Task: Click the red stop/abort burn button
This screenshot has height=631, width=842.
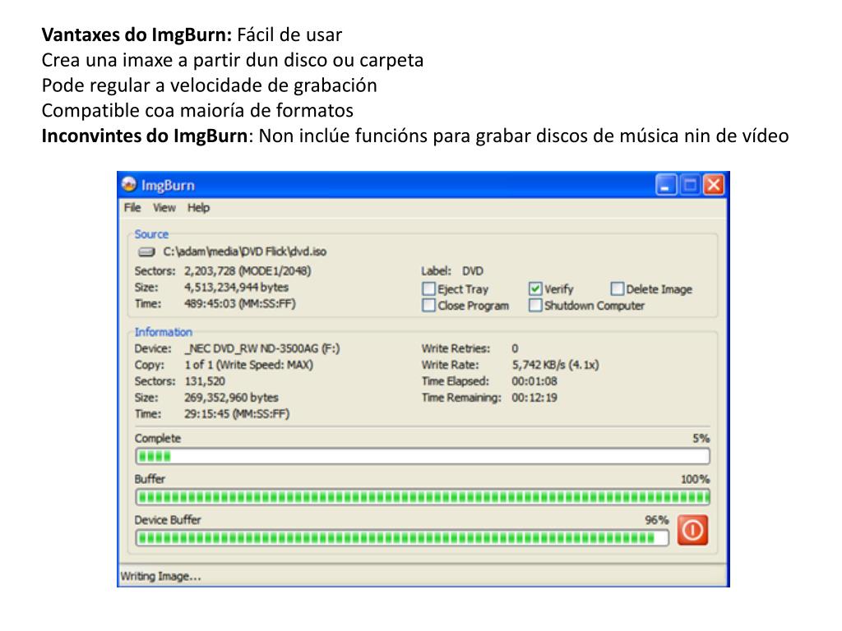Action: coord(692,530)
